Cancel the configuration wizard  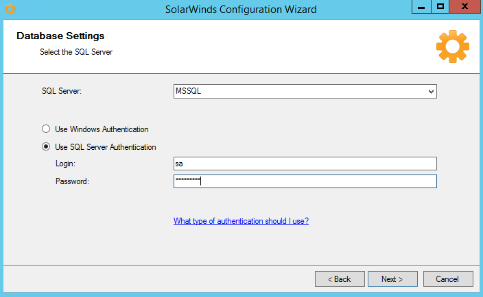point(448,279)
